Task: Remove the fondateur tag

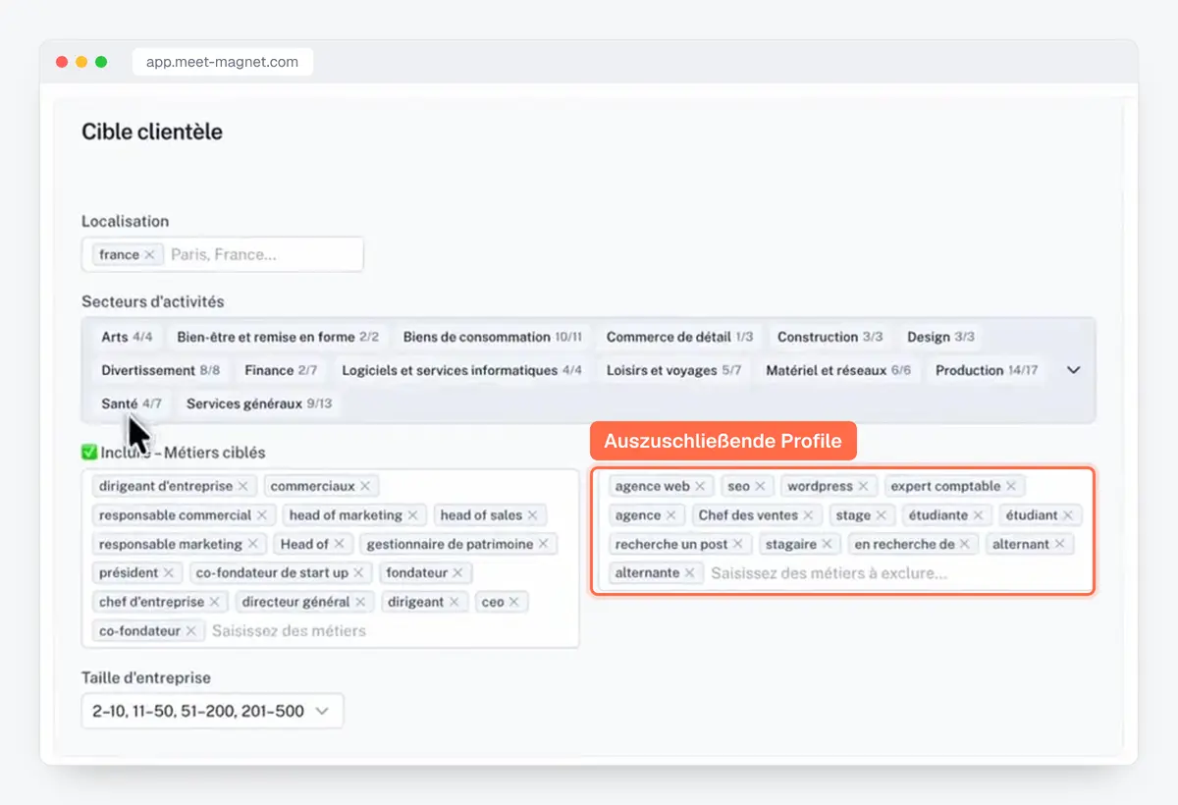Action: pos(457,572)
